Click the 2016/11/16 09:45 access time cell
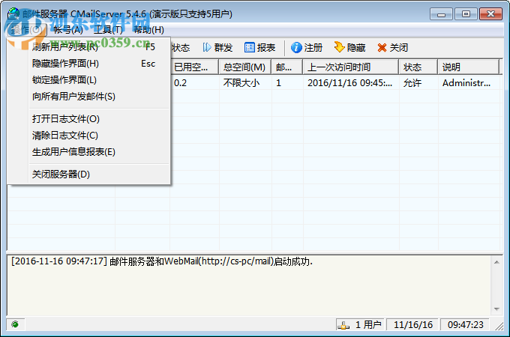 [351, 83]
